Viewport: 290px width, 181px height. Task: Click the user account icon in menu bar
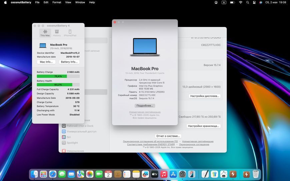pos(216,2)
